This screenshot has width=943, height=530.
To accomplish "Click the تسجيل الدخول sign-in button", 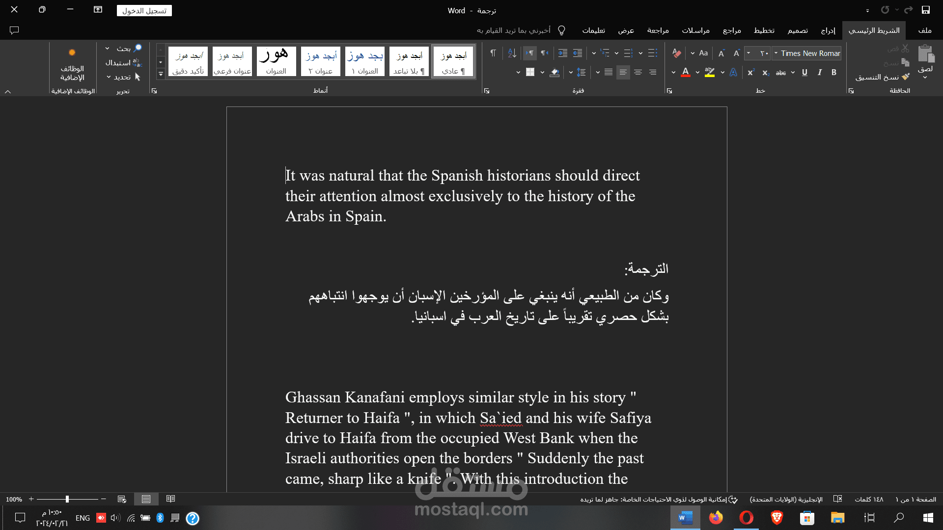I will (144, 11).
